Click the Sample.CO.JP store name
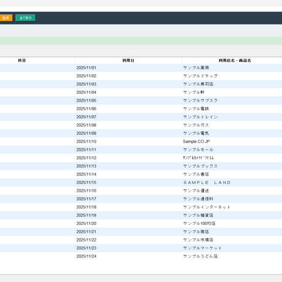 pos(196,142)
